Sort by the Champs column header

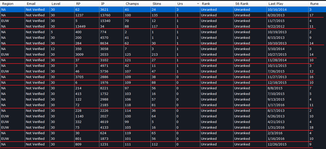click(138, 4)
